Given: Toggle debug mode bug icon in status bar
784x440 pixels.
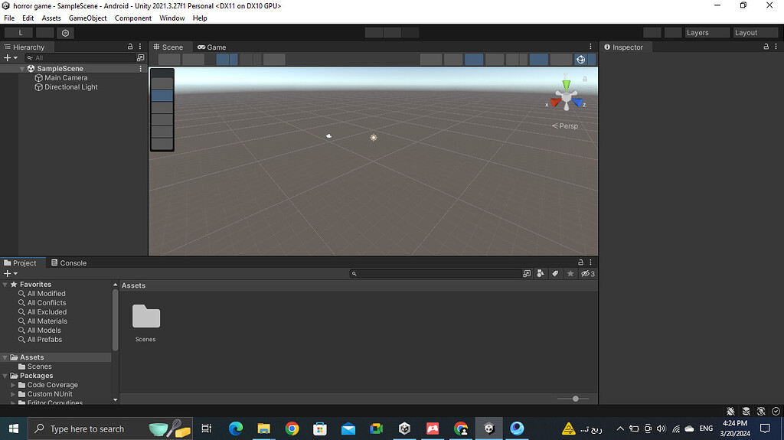Looking at the screenshot, I should pos(730,411).
